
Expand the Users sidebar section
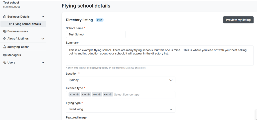click(x=43, y=63)
